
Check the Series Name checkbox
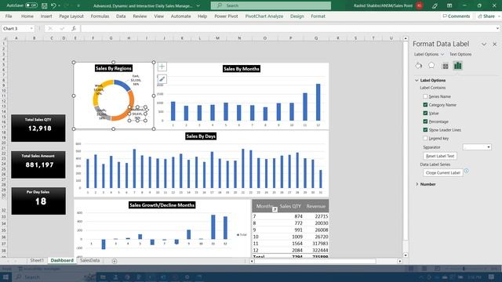[x=425, y=96]
